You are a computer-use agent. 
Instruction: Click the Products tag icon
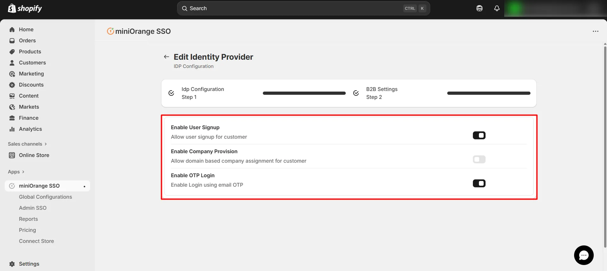coord(12,51)
